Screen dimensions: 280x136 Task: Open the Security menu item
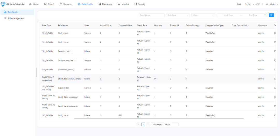tap(140, 4)
